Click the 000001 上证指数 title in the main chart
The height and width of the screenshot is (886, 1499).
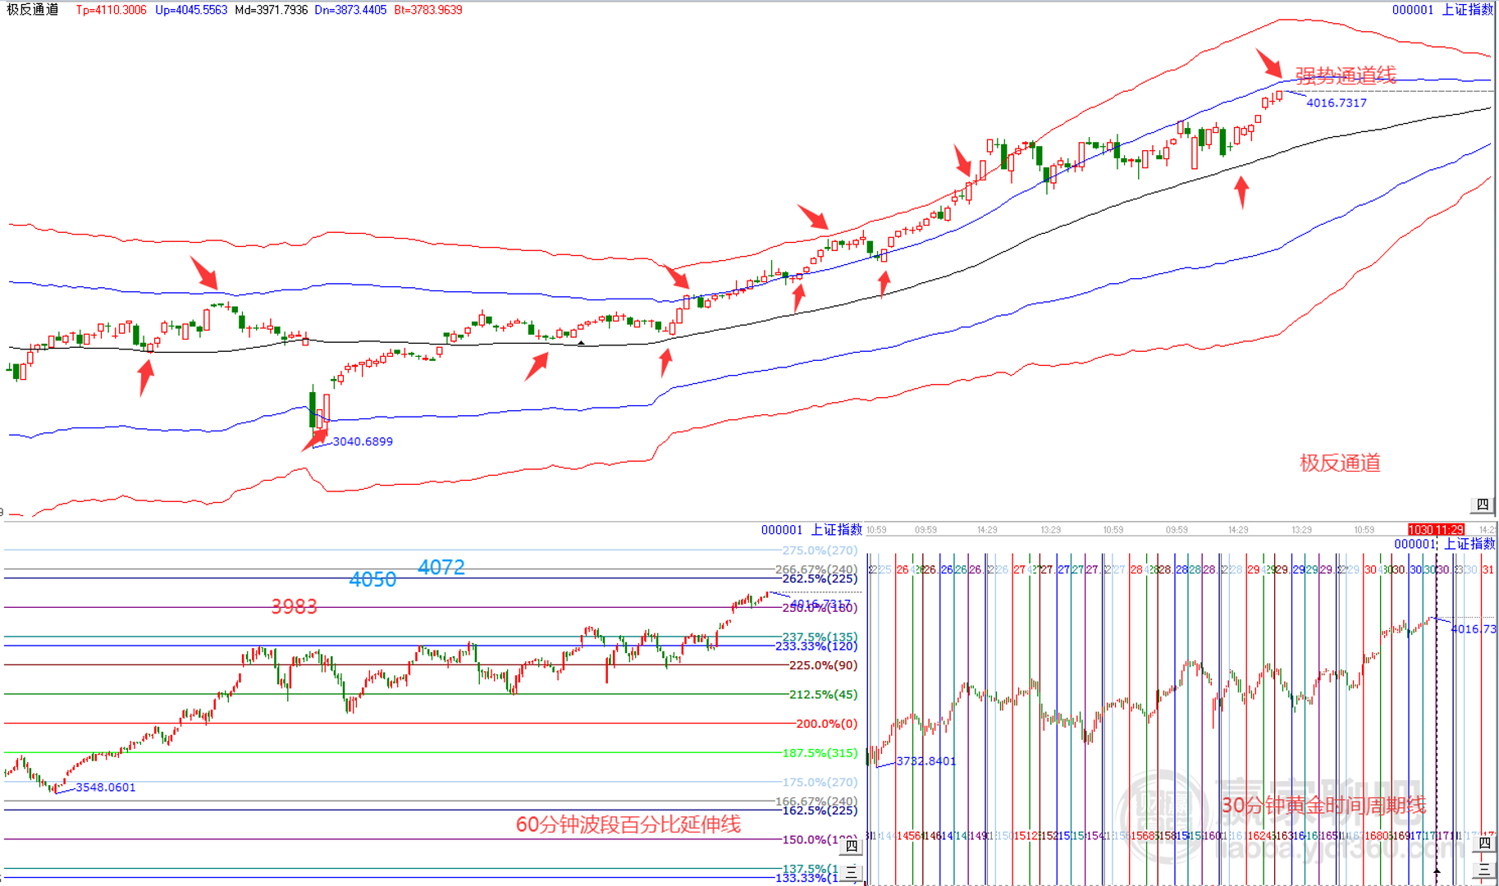(x=1442, y=10)
